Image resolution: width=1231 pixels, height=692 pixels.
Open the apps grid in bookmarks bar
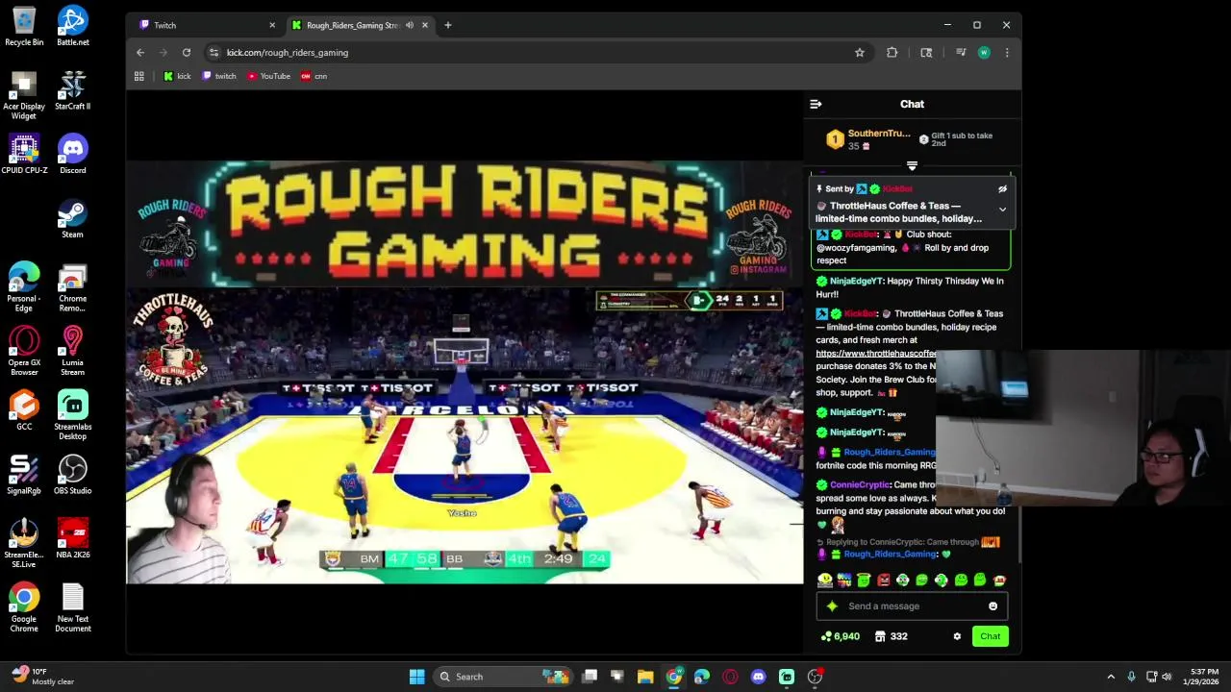tap(139, 76)
